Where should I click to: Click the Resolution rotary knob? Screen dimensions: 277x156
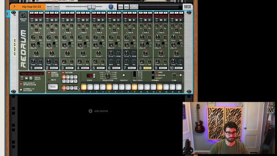point(108,76)
